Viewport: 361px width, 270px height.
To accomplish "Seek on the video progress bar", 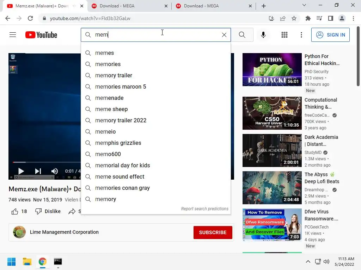I will coord(47,162).
